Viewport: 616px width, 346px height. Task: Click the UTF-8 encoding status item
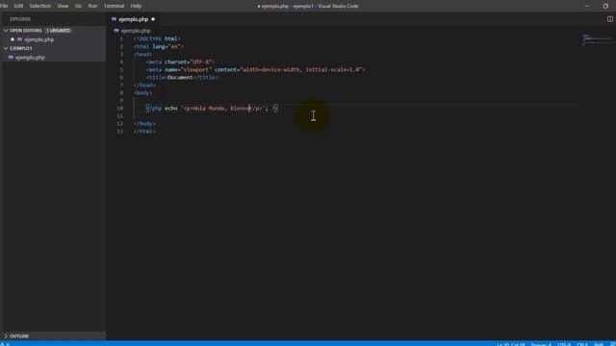(564, 344)
